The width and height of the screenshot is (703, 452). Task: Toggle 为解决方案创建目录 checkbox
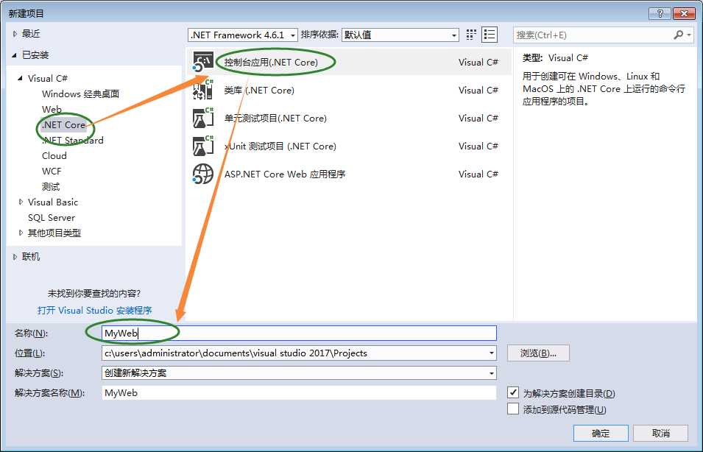click(x=513, y=392)
